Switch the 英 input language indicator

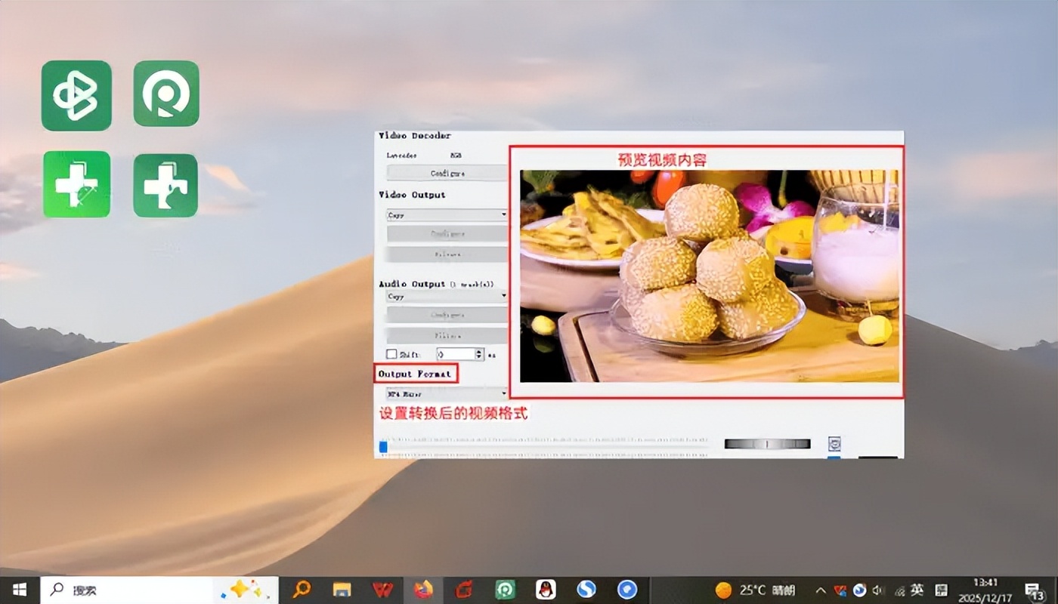point(917,590)
